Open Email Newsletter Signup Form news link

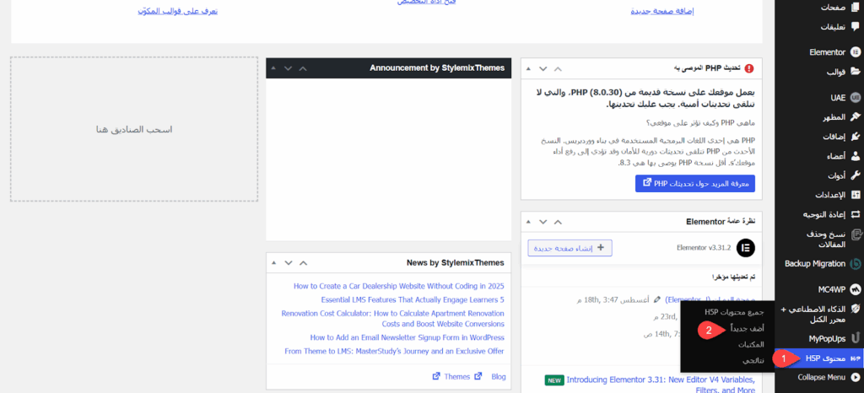408,337
